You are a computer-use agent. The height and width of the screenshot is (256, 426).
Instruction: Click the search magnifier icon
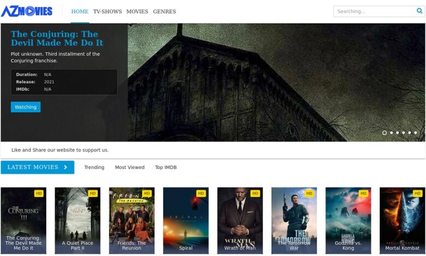[x=419, y=11]
